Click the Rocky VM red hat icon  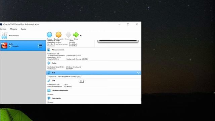tap(4, 46)
